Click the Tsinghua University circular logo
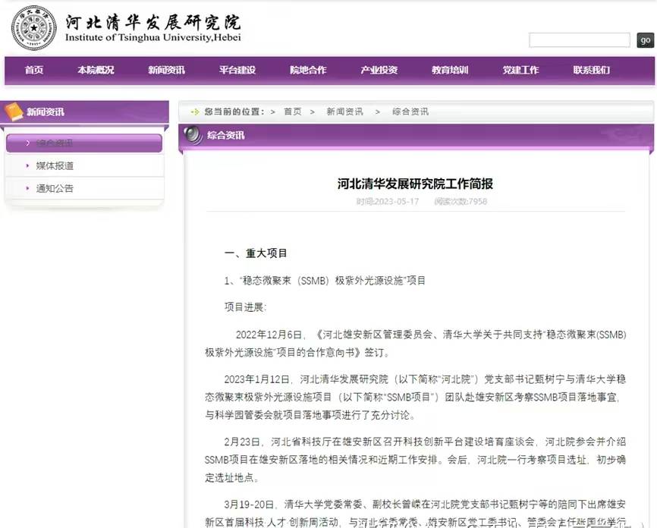Viewport: 657px width, 528px height. coord(34,28)
